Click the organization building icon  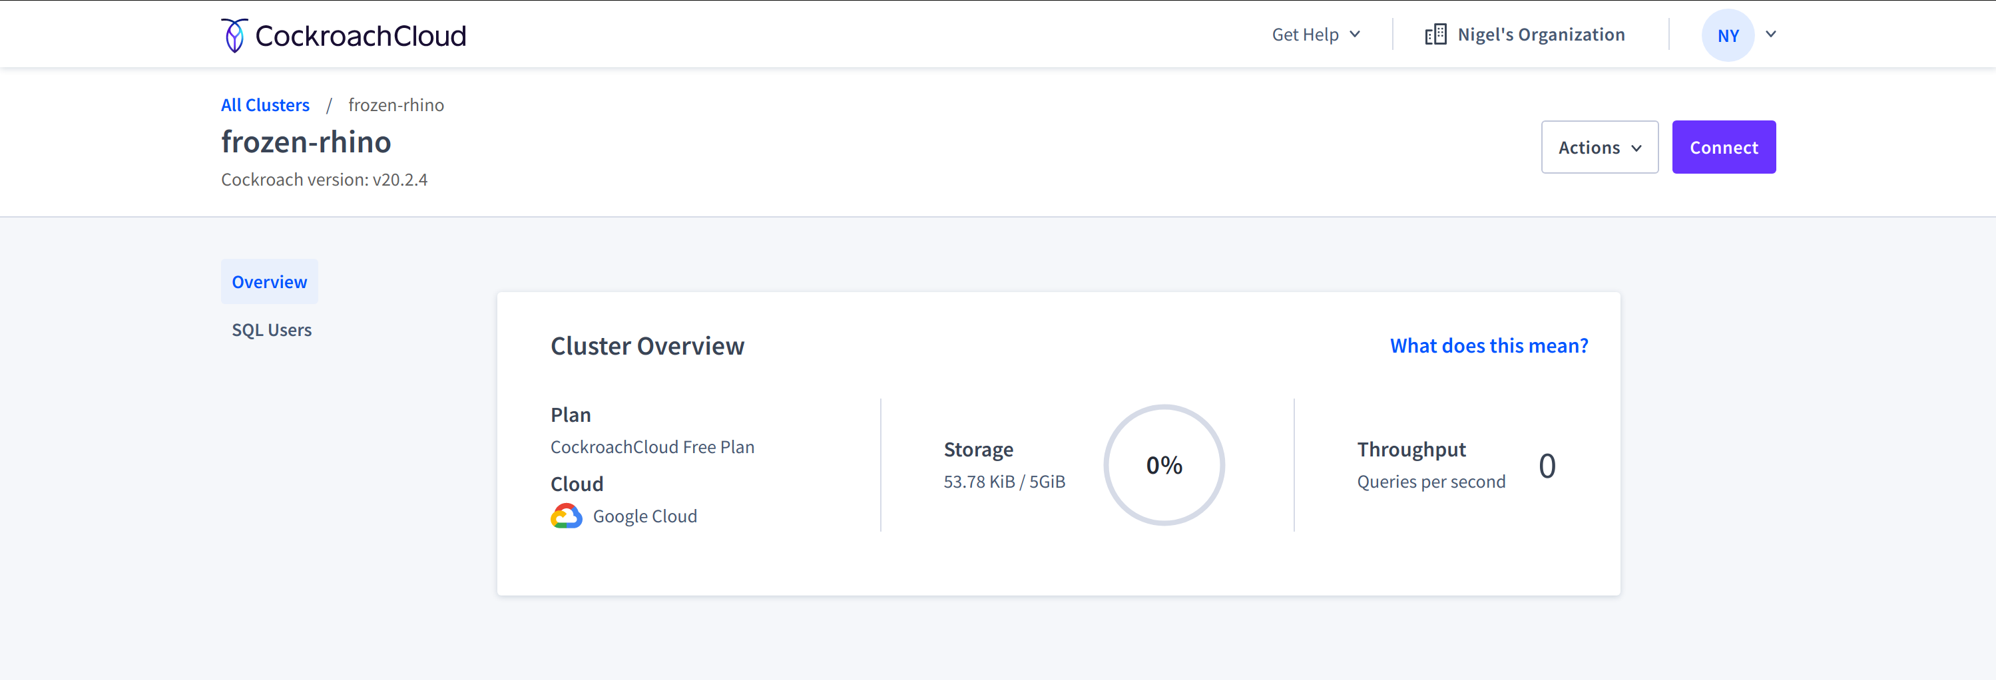[x=1435, y=35]
